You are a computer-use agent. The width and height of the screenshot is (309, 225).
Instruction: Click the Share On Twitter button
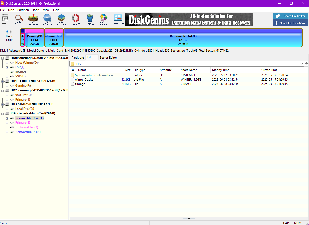coord(290,16)
